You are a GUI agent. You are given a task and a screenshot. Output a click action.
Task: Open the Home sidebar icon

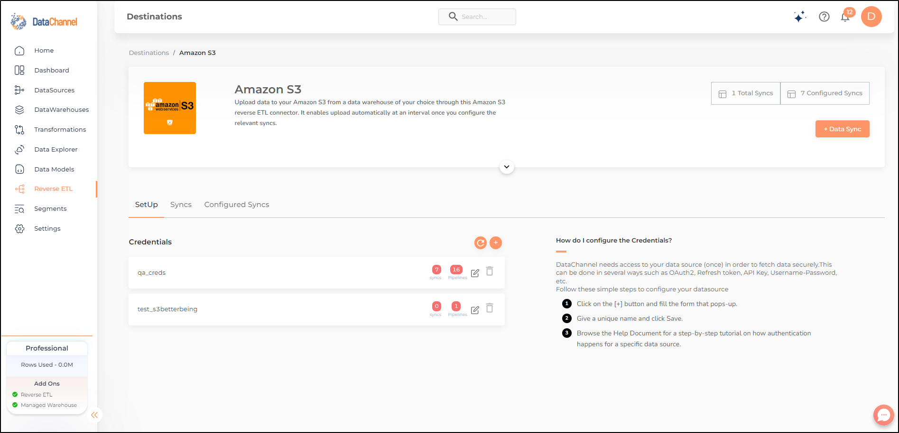click(x=19, y=50)
